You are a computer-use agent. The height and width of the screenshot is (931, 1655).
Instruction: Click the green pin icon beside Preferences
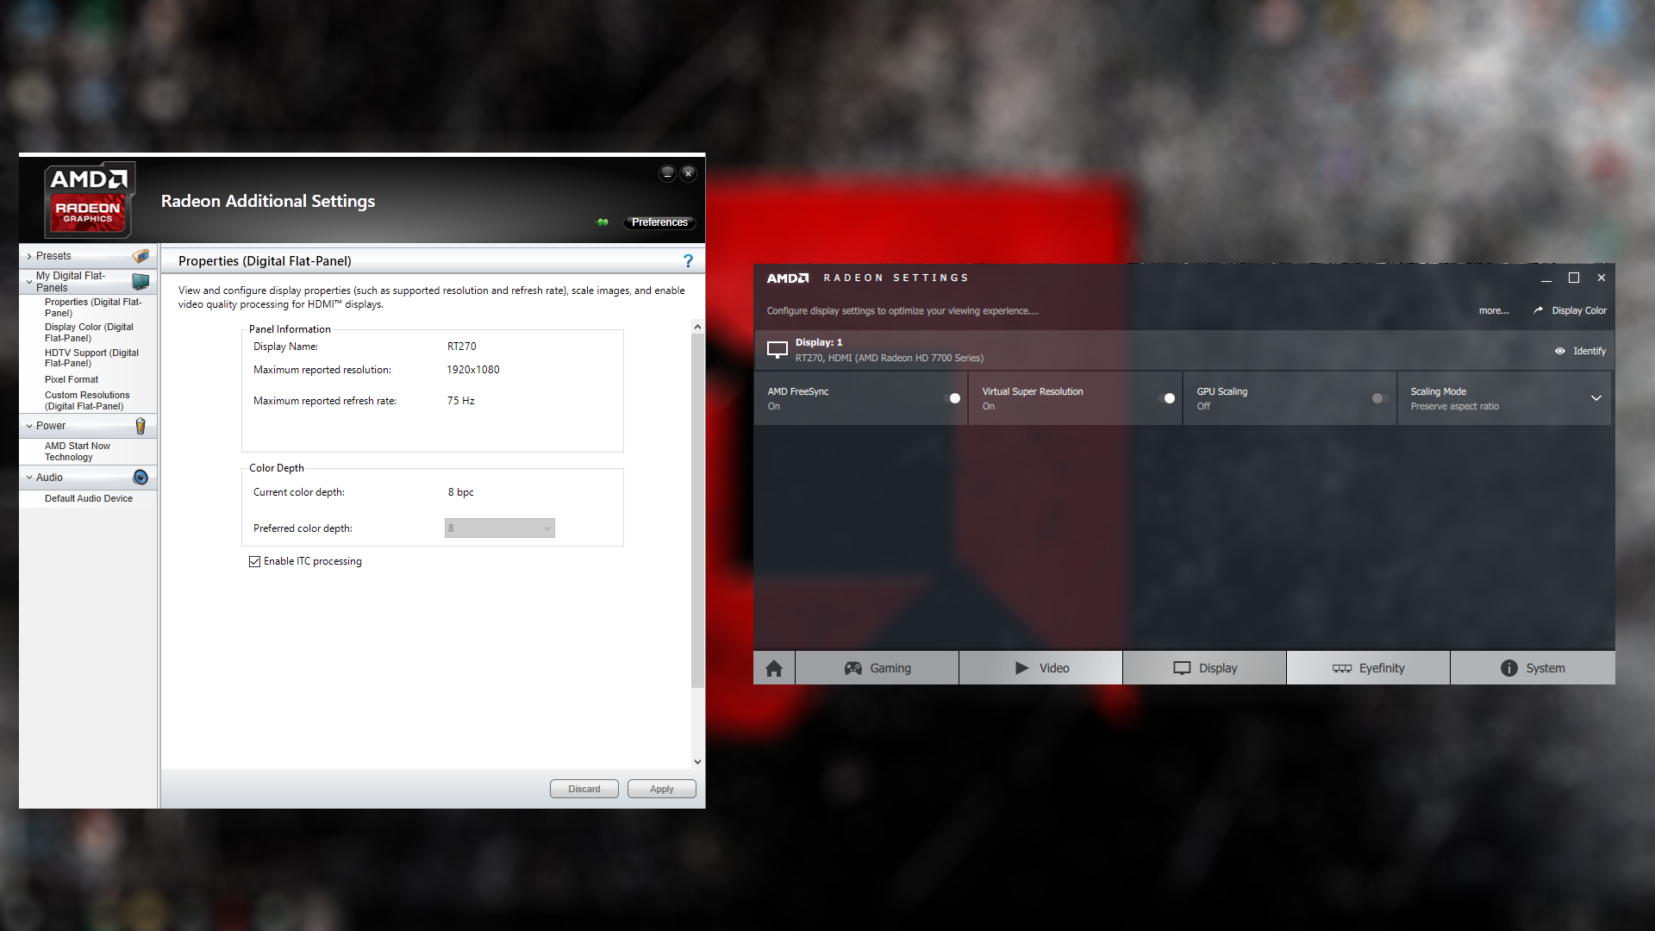pyautogui.click(x=602, y=222)
